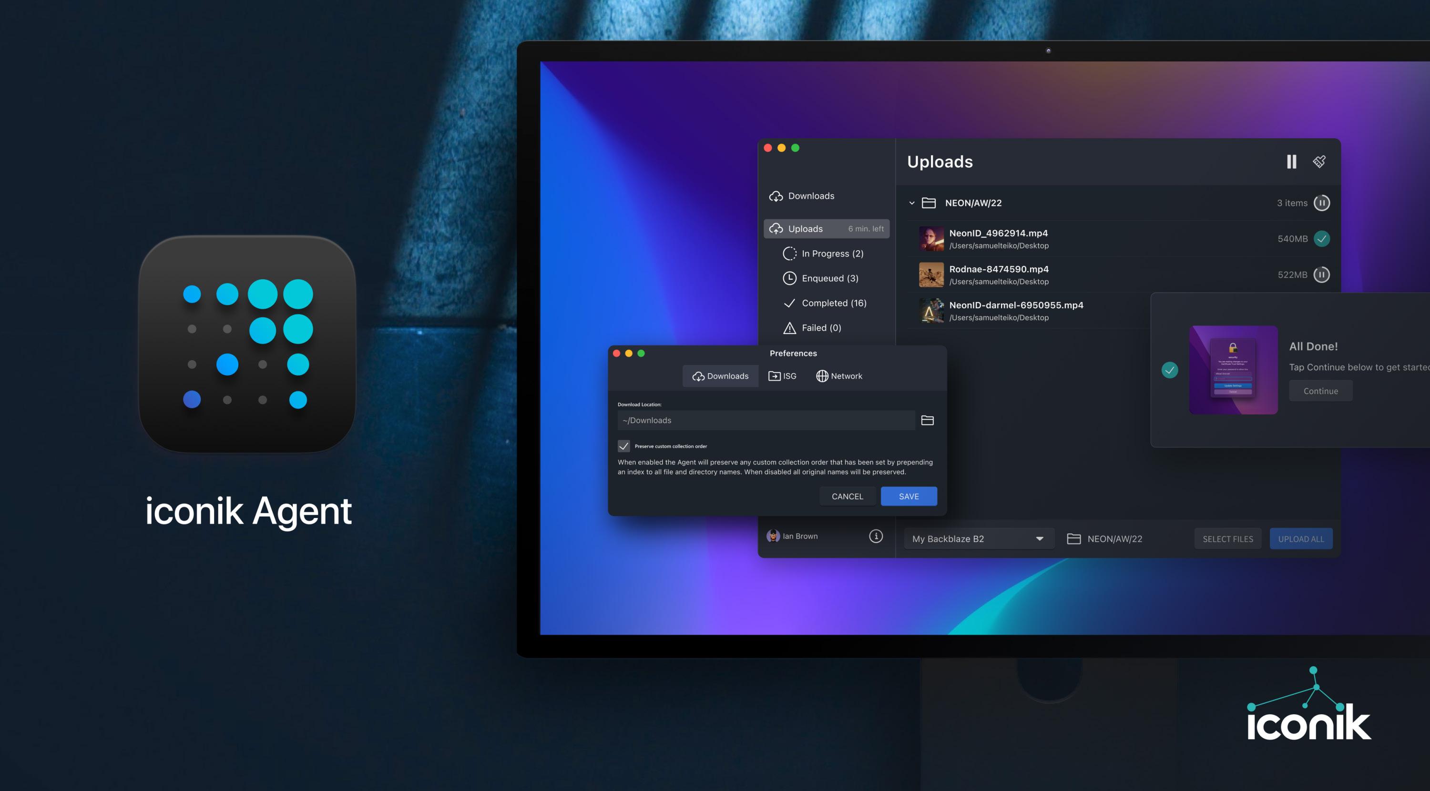
Task: View the Enqueued uploads list
Action: tap(829, 278)
